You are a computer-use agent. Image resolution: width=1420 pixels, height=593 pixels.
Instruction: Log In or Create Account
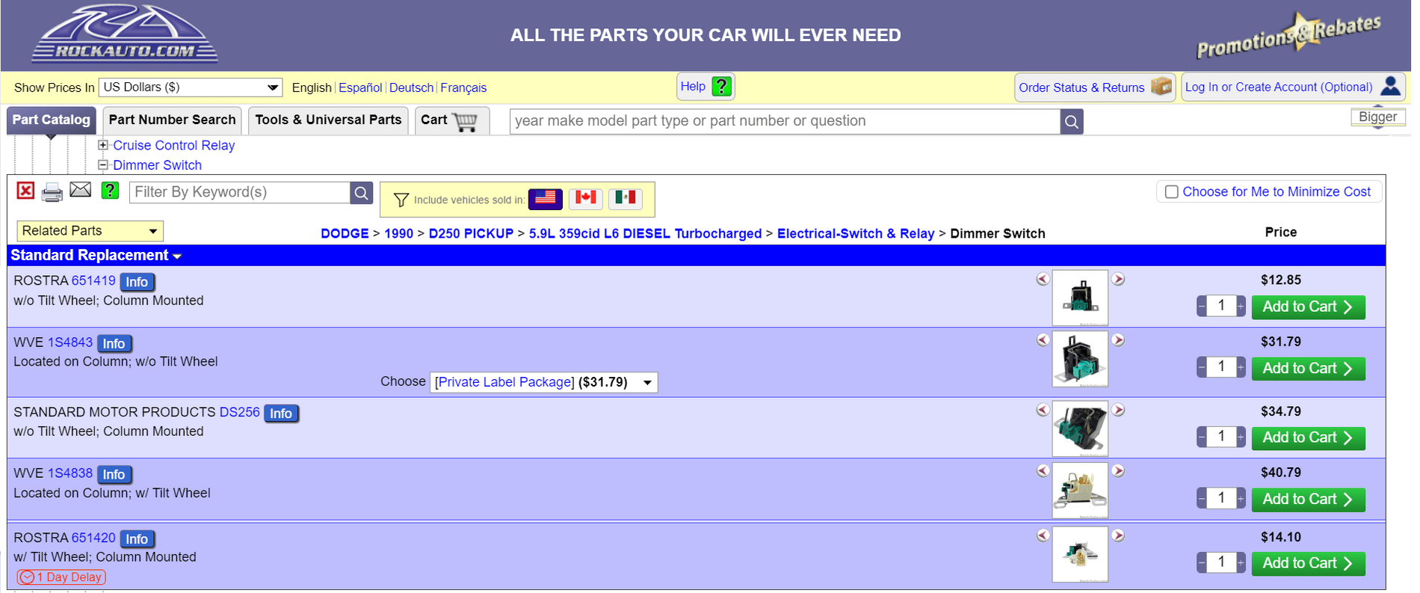tap(1292, 87)
